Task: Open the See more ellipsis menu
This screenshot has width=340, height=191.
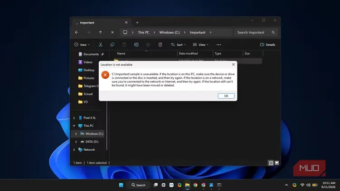Action: click(x=219, y=45)
